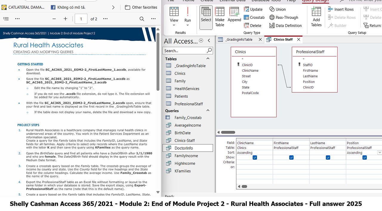Open Family_Crosstab query in navigation pane
Viewport: 382px width, 211px height.
click(x=188, y=118)
